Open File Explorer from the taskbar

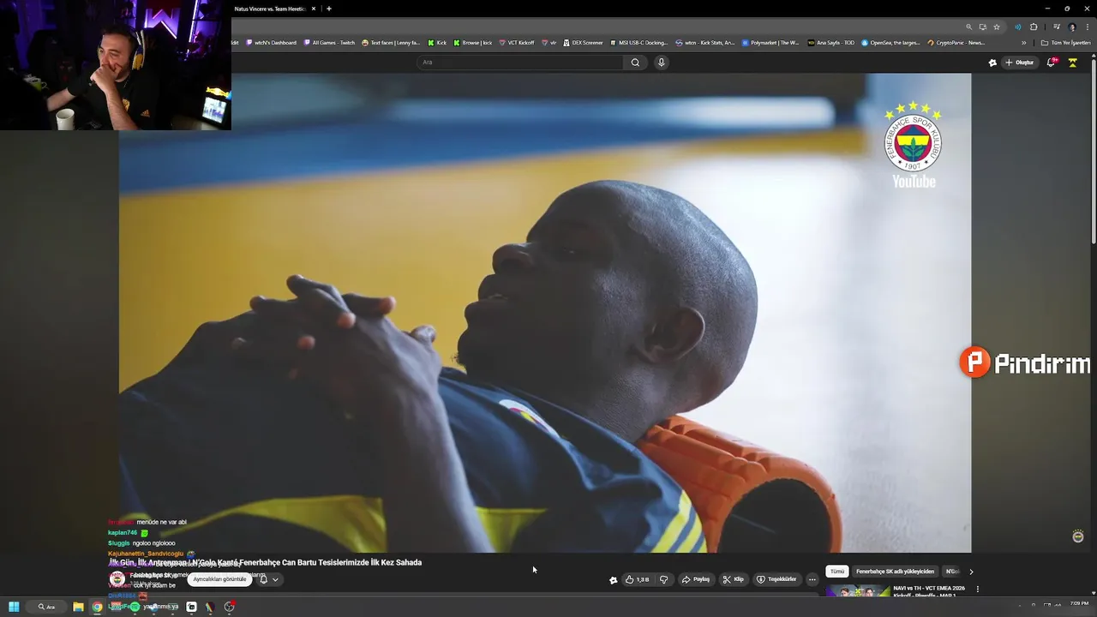(x=78, y=607)
